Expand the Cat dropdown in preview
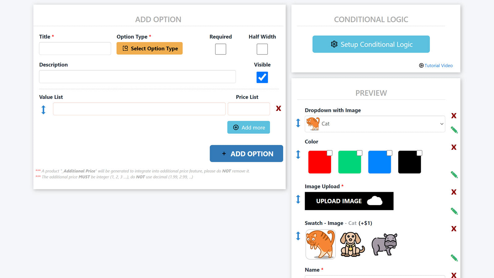Viewport: 494px width, 278px height. click(375, 124)
